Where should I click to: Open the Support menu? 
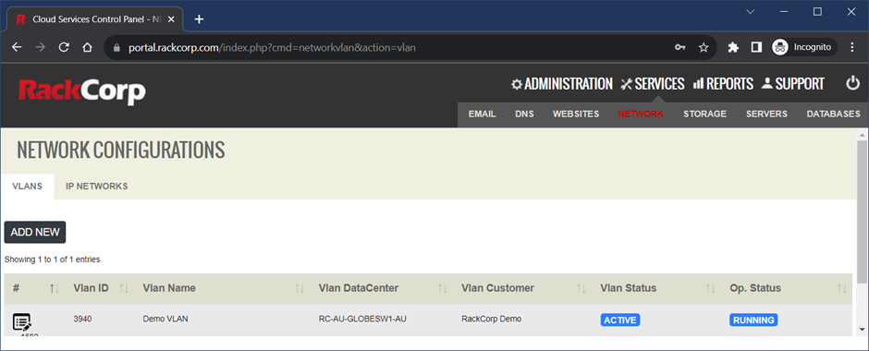793,84
